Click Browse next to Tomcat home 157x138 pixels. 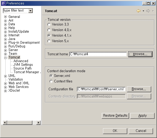point(140,54)
